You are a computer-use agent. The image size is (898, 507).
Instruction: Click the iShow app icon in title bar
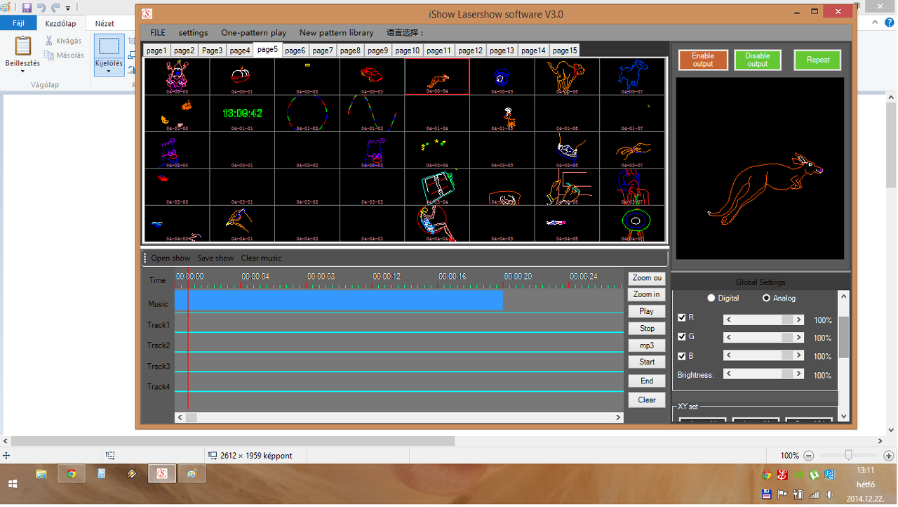pos(147,14)
